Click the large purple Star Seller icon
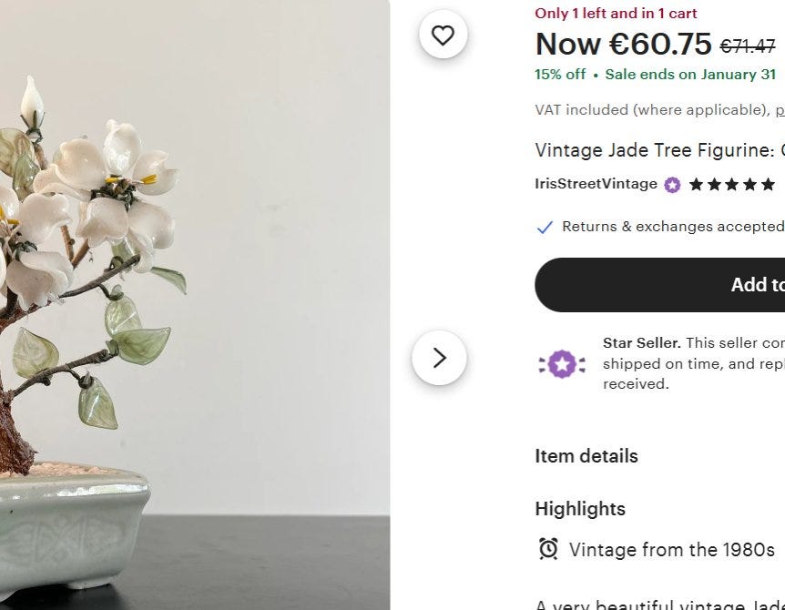 point(562,363)
